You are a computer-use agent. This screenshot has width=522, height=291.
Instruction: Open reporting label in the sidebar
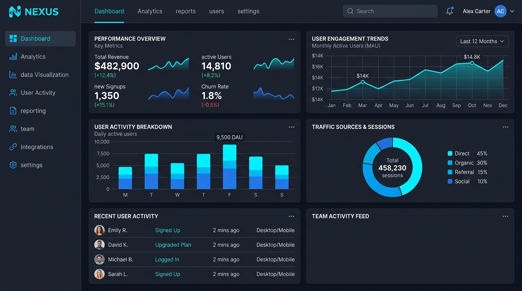click(x=33, y=111)
